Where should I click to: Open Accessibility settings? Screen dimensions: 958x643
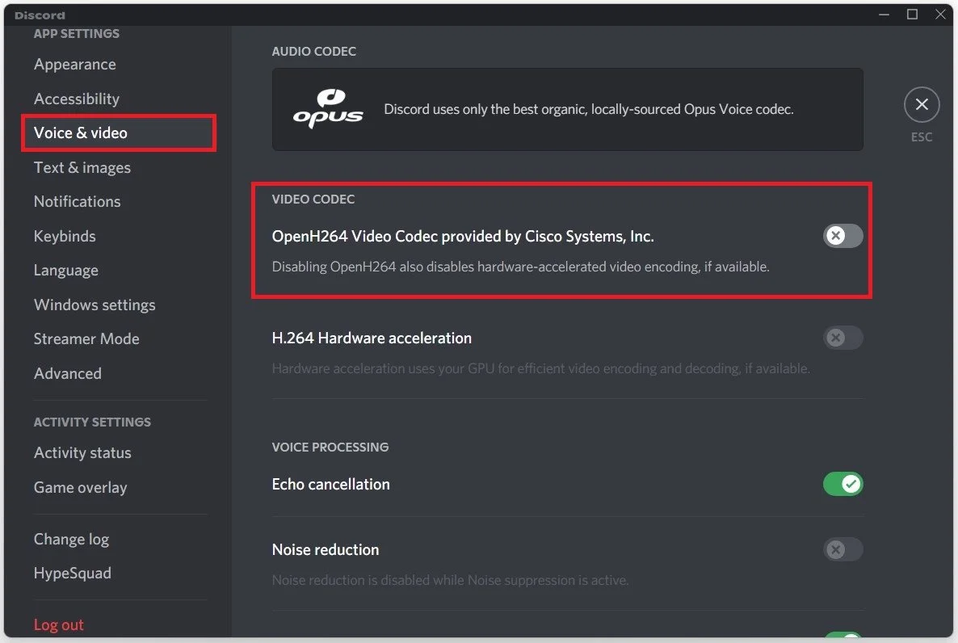point(77,99)
